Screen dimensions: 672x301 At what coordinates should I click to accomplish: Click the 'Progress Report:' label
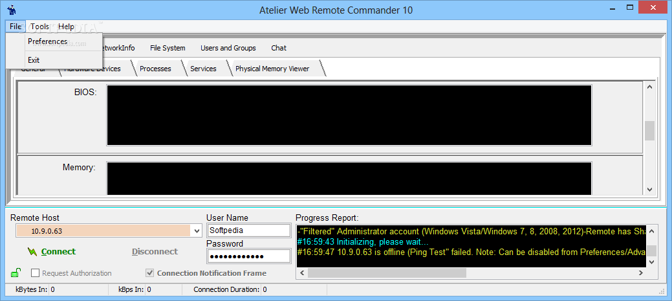point(327,217)
